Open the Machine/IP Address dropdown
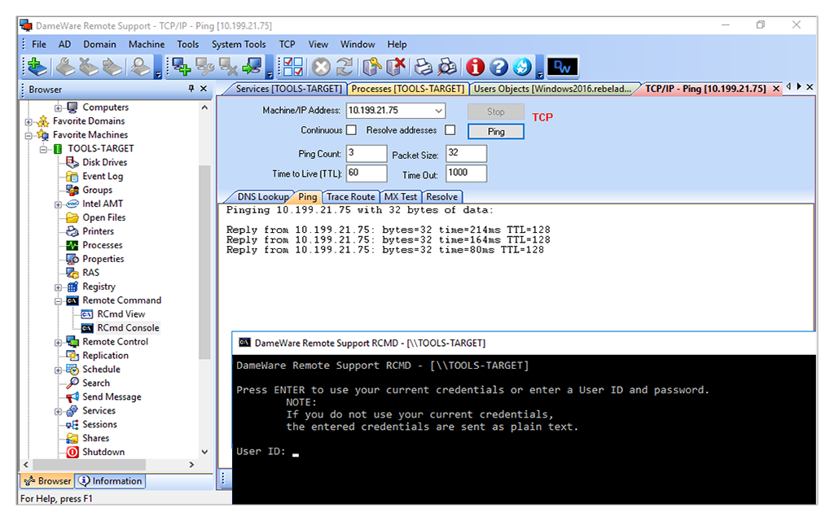This screenshot has width=834, height=521. (x=438, y=111)
